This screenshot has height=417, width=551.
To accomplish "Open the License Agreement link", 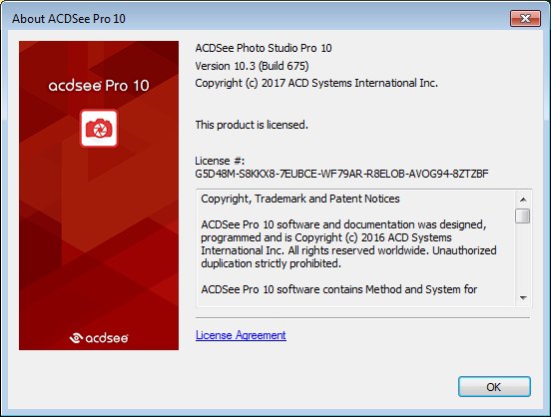I will coord(241,335).
